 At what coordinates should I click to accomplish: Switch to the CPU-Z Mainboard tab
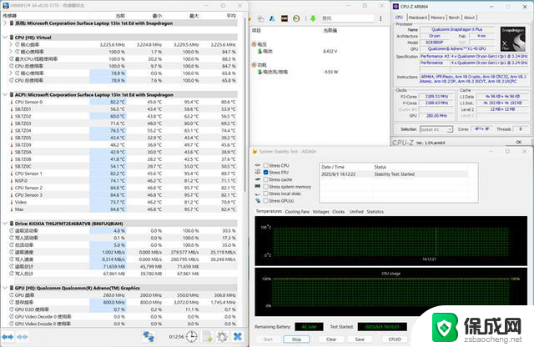[x=417, y=18]
